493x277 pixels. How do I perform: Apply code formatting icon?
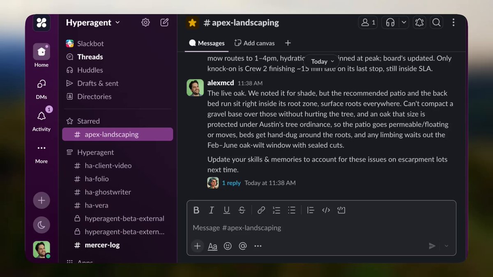pos(326,210)
